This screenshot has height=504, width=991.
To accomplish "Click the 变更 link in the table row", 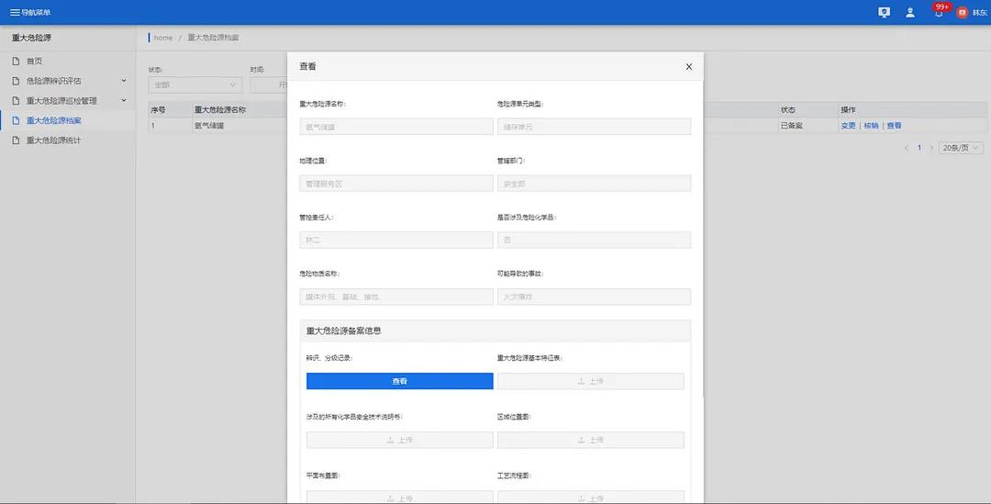I will [x=848, y=126].
